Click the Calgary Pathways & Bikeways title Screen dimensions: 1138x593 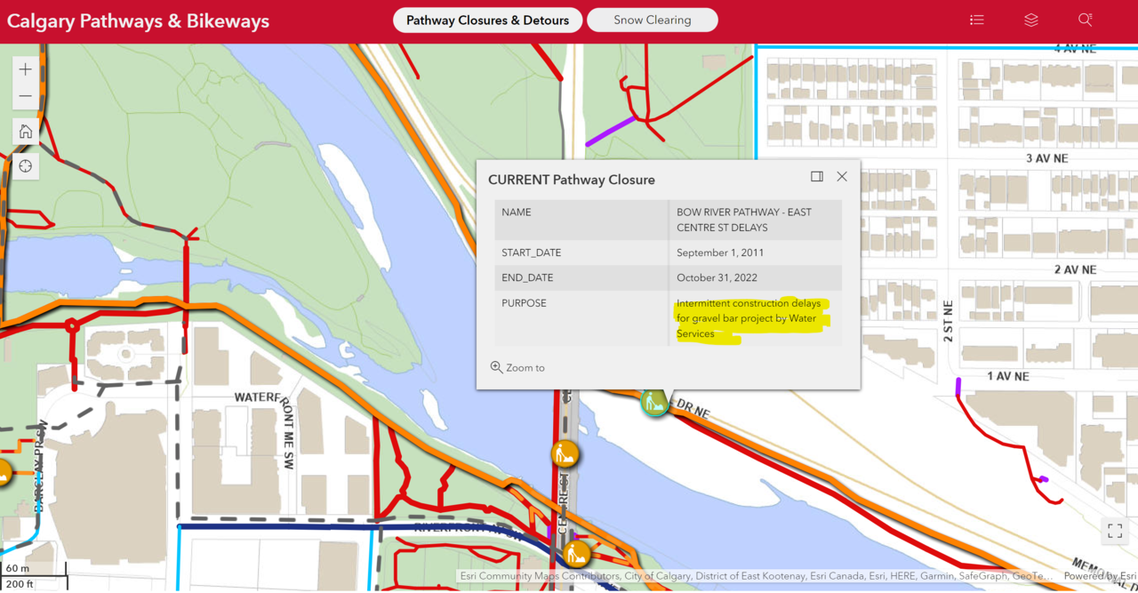tap(138, 20)
